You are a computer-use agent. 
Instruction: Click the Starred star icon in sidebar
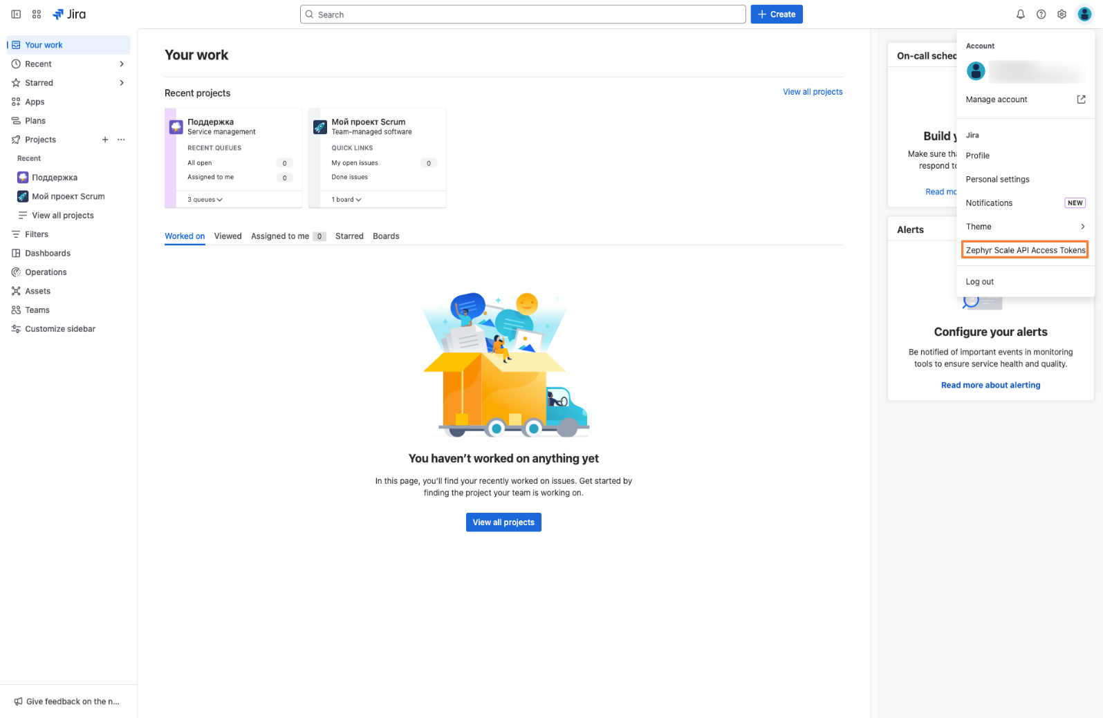(16, 83)
